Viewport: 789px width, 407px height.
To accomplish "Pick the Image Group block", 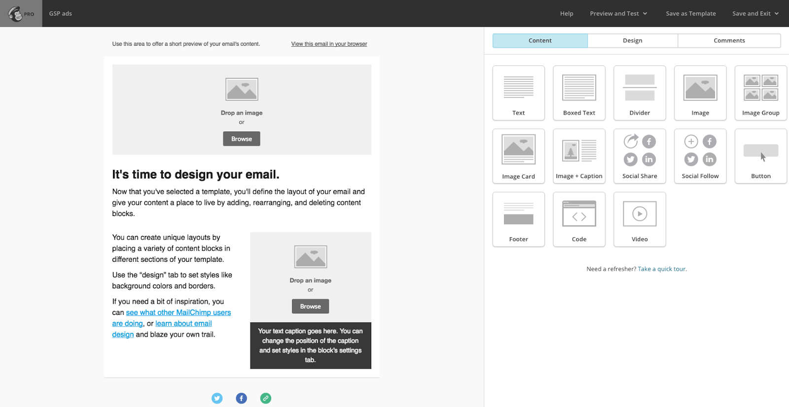I will click(760, 93).
